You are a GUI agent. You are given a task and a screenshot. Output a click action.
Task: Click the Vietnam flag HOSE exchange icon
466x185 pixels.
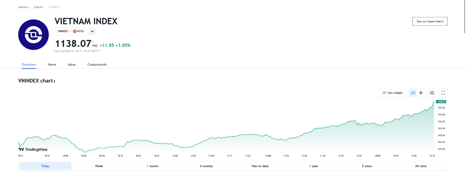(75, 31)
